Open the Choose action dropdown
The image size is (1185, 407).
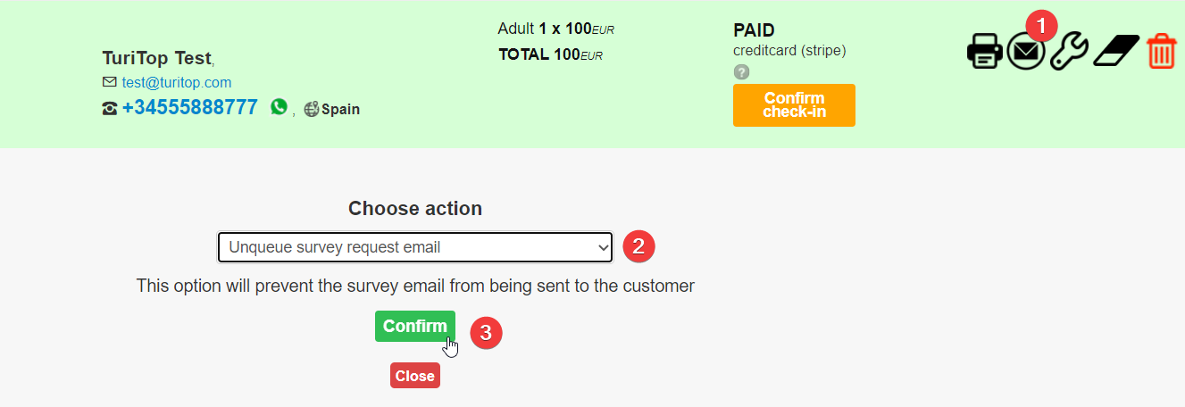click(415, 247)
